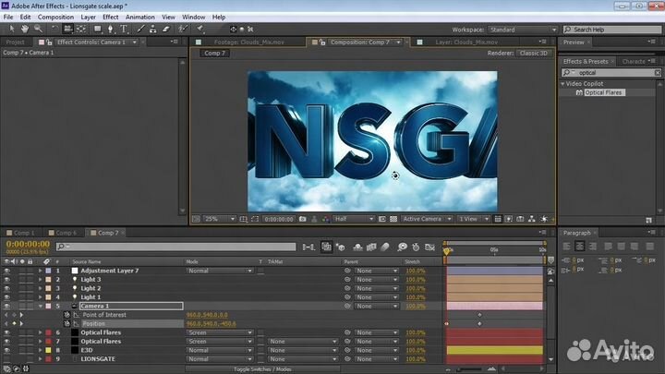Open the Layer menu
The height and width of the screenshot is (374, 665).
[x=89, y=17]
